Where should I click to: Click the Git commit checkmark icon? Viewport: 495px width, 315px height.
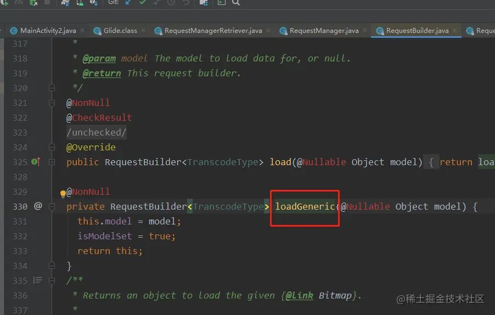(x=142, y=2)
